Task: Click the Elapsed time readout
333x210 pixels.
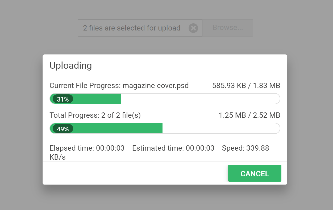Action: coord(87,148)
